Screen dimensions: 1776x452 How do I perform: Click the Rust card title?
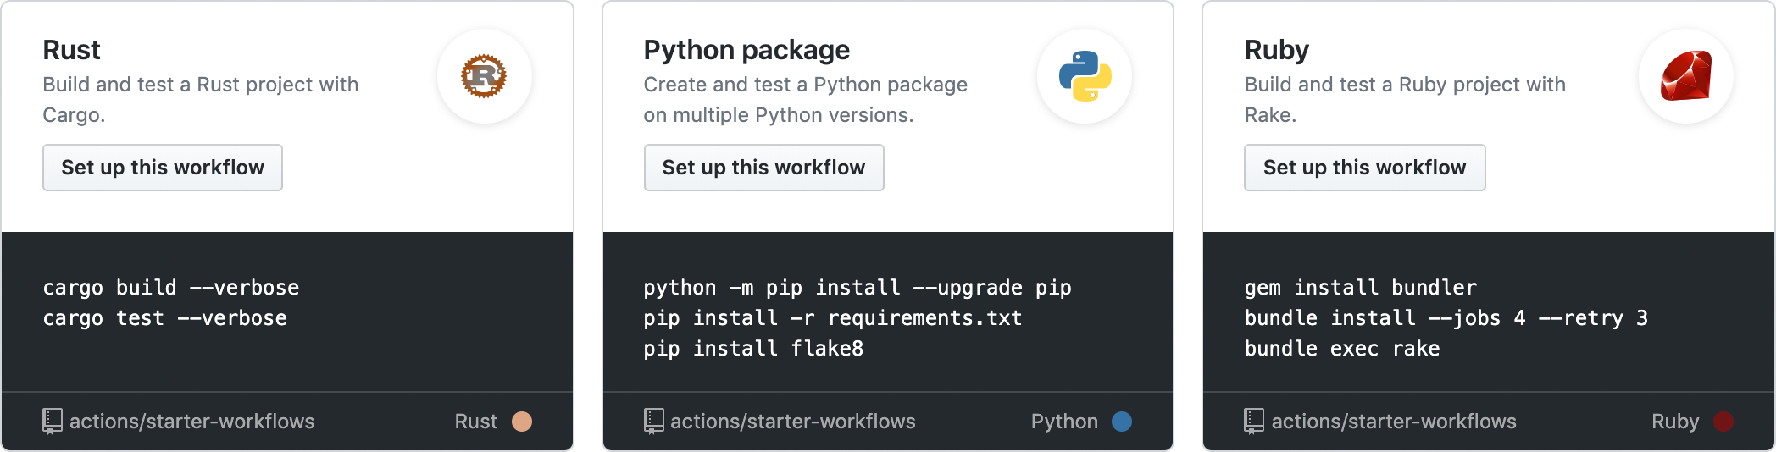(71, 50)
